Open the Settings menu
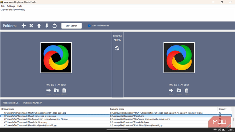 pyautogui.click(x=11, y=6)
